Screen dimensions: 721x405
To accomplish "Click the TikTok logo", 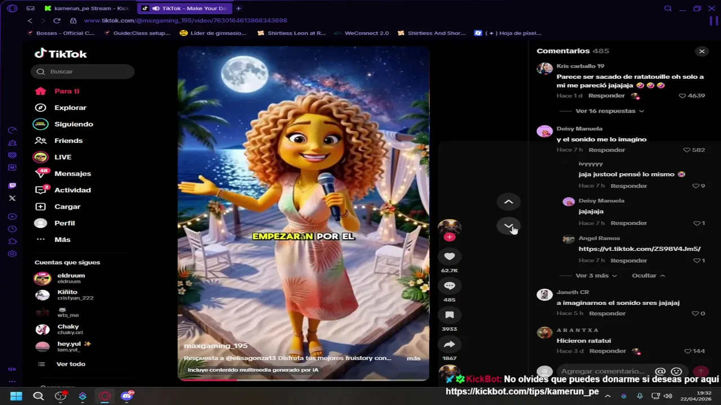I will (x=61, y=54).
